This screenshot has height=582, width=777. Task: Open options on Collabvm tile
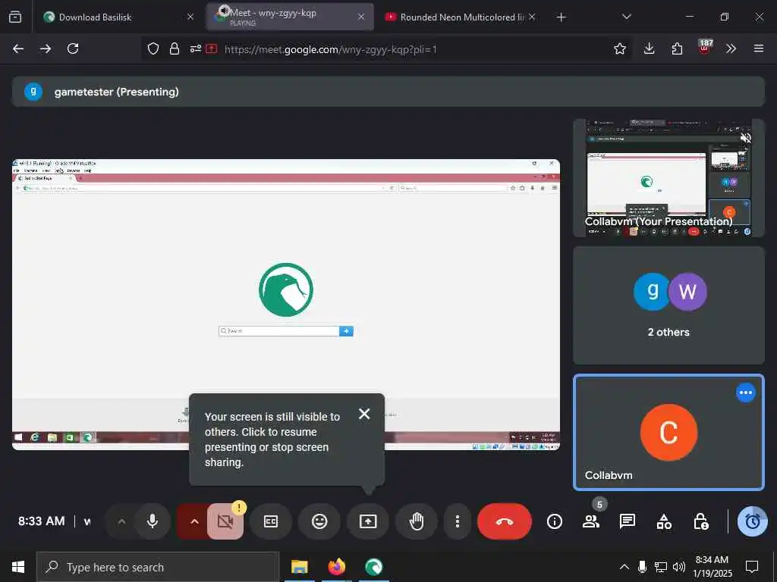click(x=745, y=393)
